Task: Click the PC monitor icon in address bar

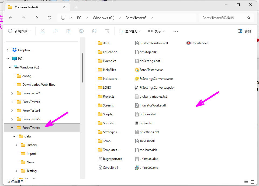Action: (x=63, y=18)
